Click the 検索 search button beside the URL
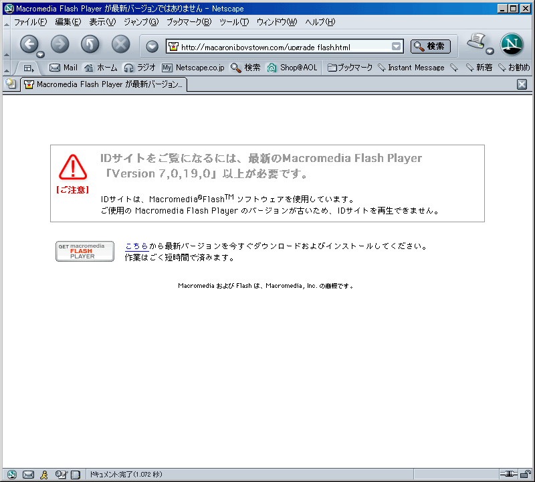 [431, 46]
